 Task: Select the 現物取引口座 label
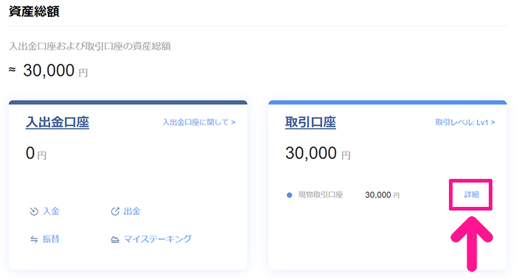click(321, 195)
